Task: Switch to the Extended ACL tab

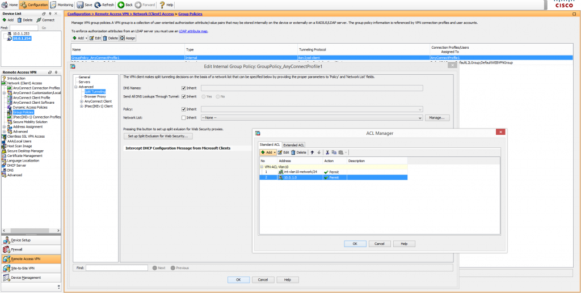Action: pos(294,145)
